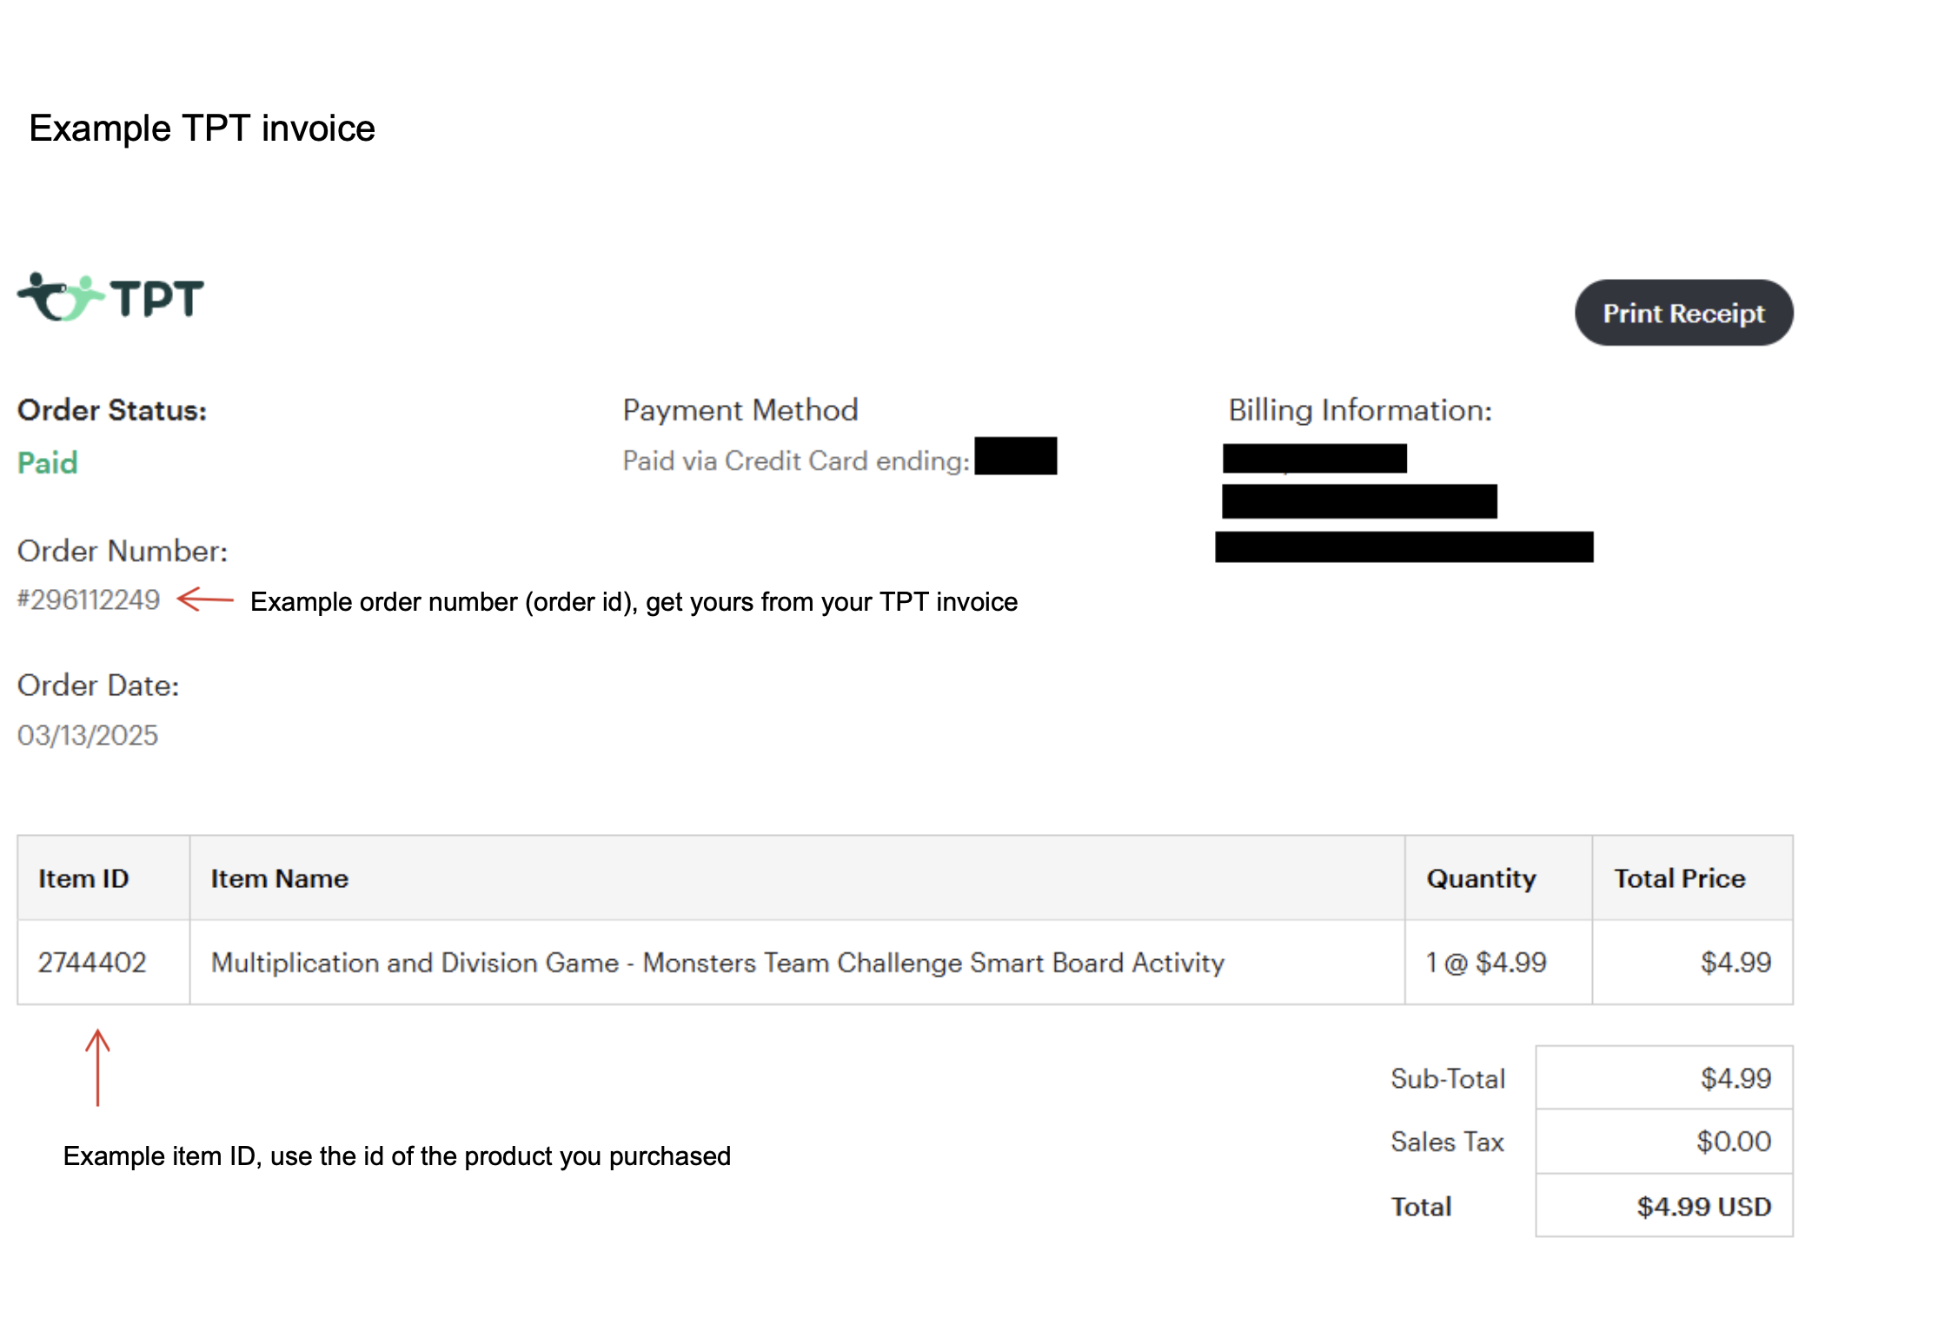Image resolution: width=1938 pixels, height=1331 pixels.
Task: Select the Item ID column header
Action: coord(83,877)
